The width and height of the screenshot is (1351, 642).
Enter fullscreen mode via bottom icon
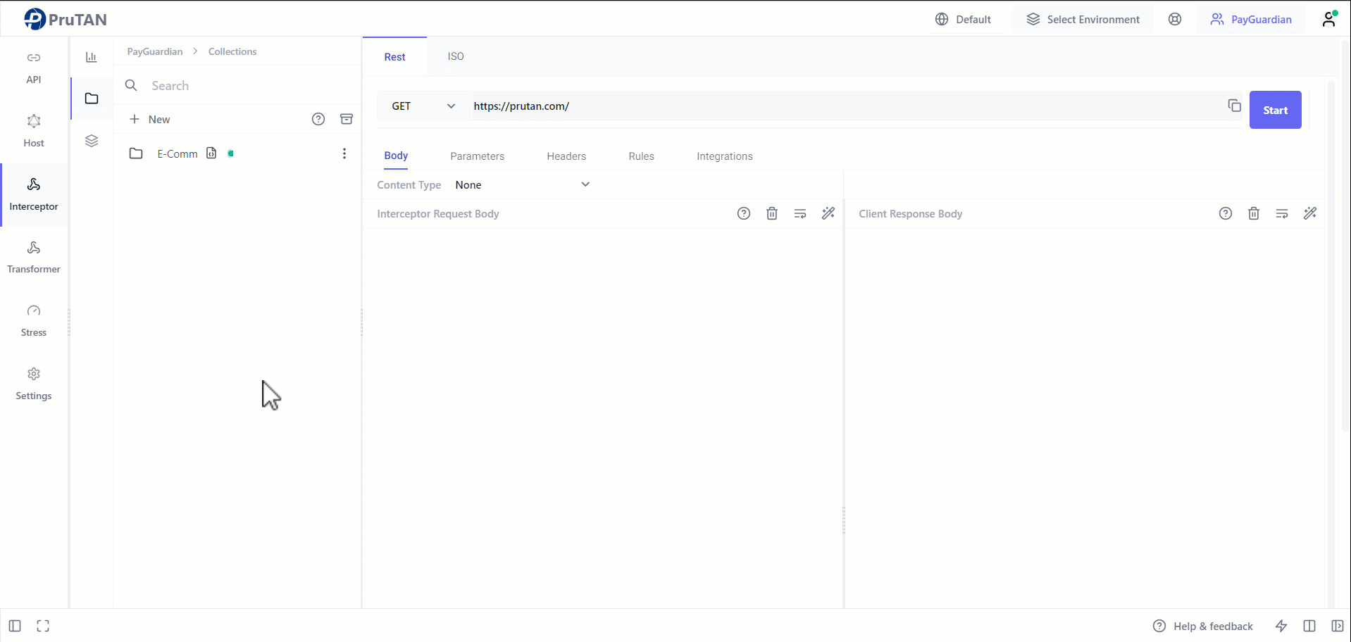click(43, 626)
